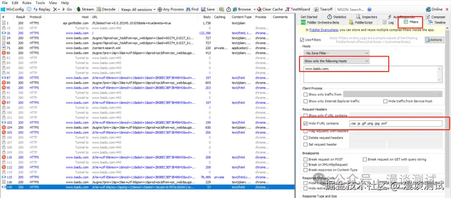Click the XML icon of session 71

[4, 48]
